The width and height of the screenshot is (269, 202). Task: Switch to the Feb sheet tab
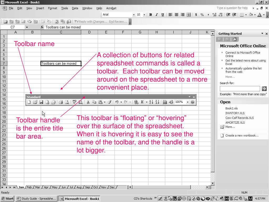29,187
